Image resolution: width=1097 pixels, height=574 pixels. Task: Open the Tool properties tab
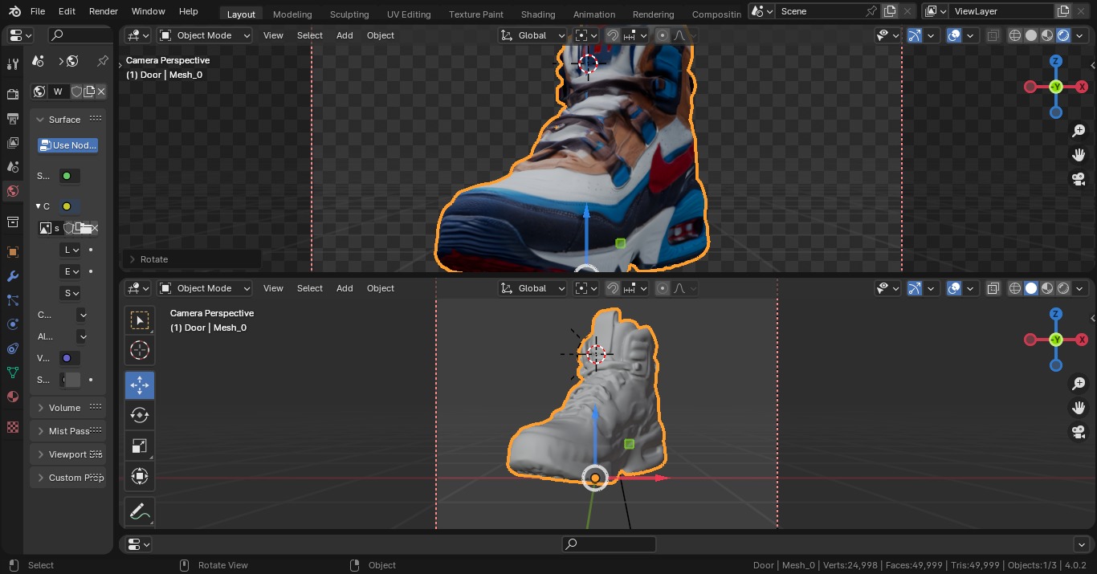pos(12,64)
